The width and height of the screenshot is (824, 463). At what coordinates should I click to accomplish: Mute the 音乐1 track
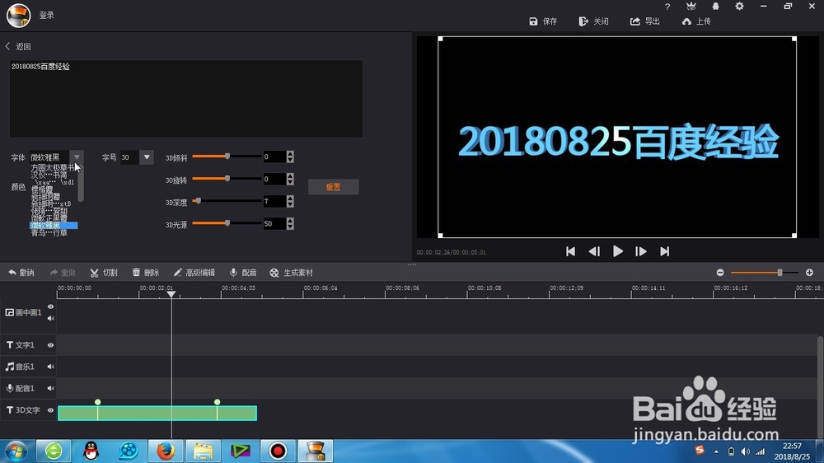click(x=50, y=367)
